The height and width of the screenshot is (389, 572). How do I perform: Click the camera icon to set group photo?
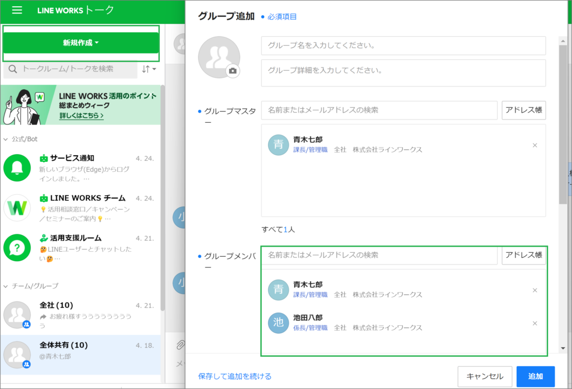coord(233,71)
